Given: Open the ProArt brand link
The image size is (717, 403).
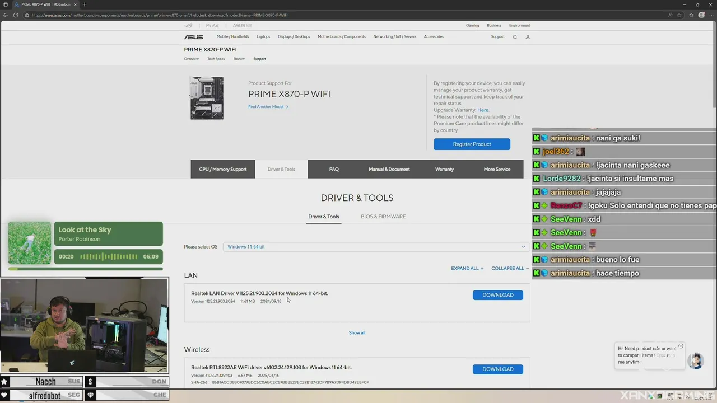Looking at the screenshot, I should coord(212,25).
